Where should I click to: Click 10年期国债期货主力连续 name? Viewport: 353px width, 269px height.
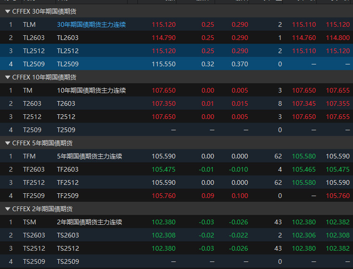91,90
